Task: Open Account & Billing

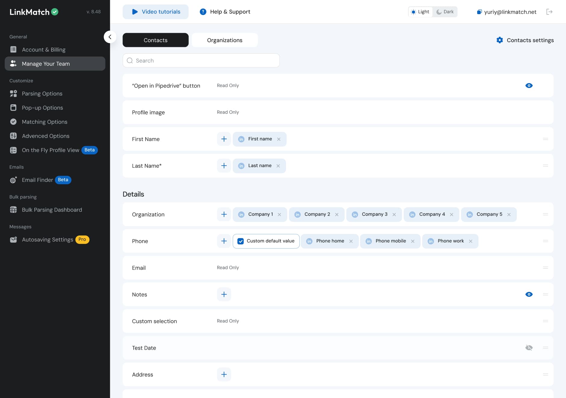Action: tap(44, 49)
